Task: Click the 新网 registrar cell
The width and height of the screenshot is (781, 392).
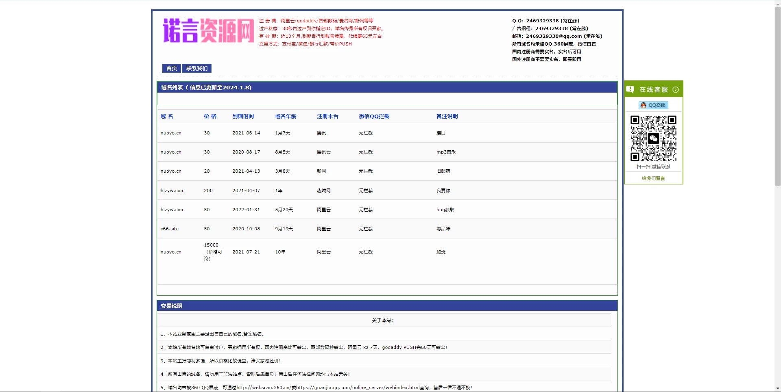Action: click(321, 171)
